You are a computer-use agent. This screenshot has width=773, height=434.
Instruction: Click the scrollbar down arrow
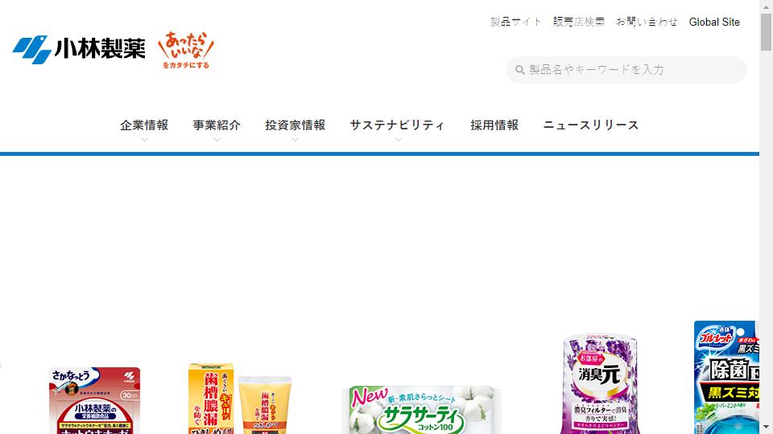[x=766, y=427]
